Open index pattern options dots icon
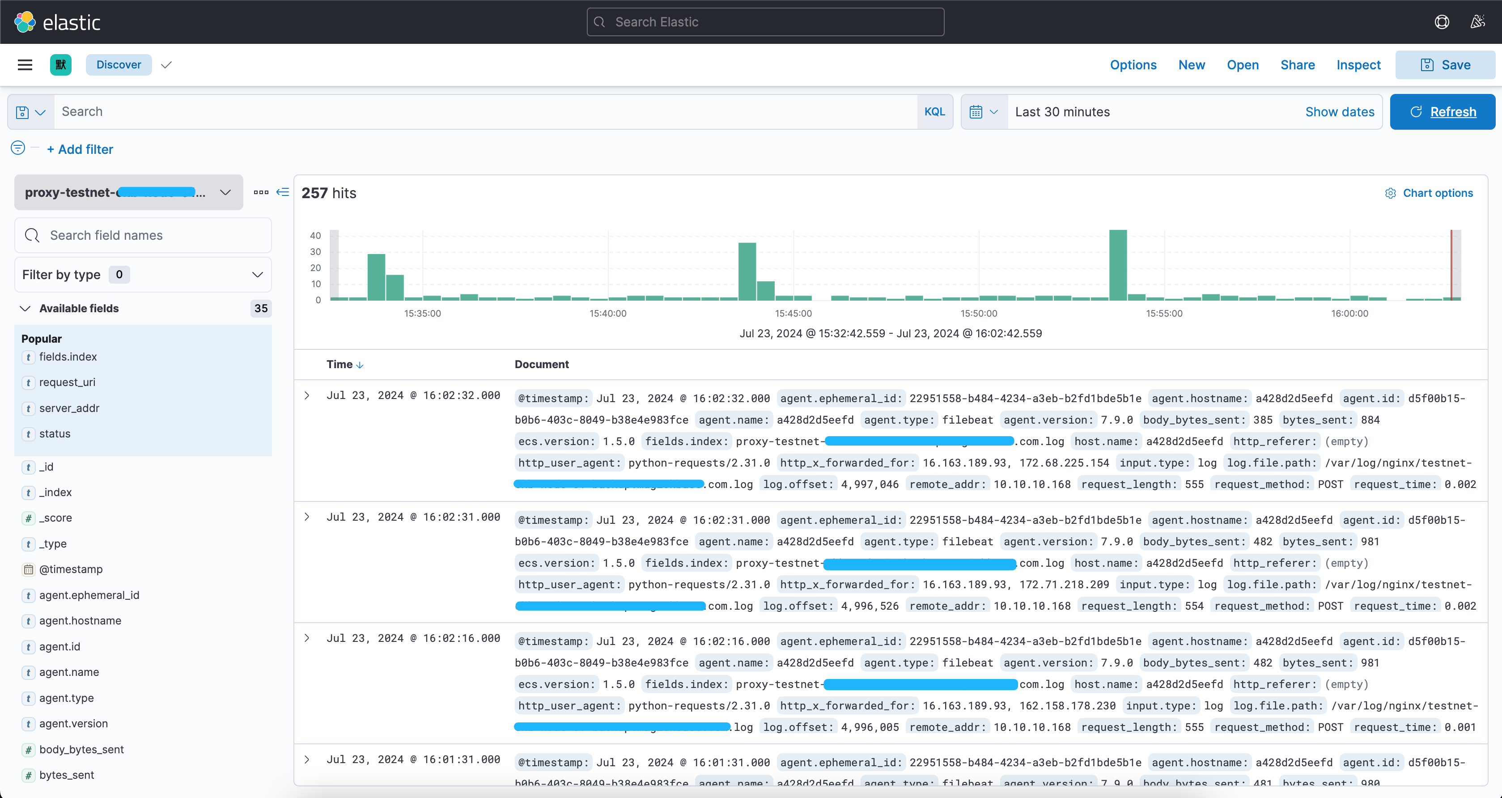Screen dimensions: 1502x798 pos(261,192)
